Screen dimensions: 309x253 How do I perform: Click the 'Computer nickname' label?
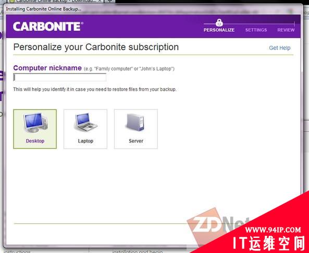pyautogui.click(x=47, y=68)
